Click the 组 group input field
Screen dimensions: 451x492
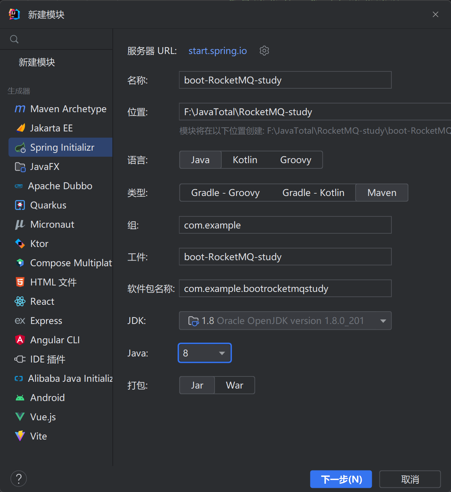click(x=285, y=225)
